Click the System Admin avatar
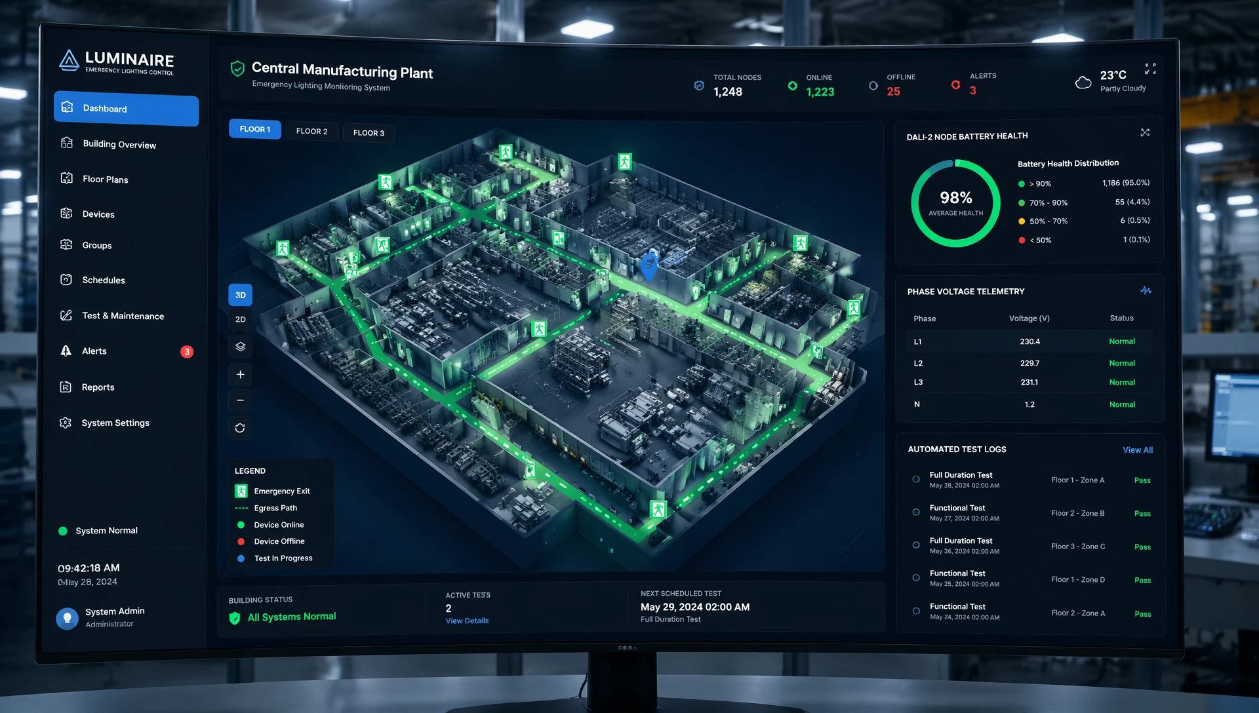The height and width of the screenshot is (713, 1259). (67, 618)
